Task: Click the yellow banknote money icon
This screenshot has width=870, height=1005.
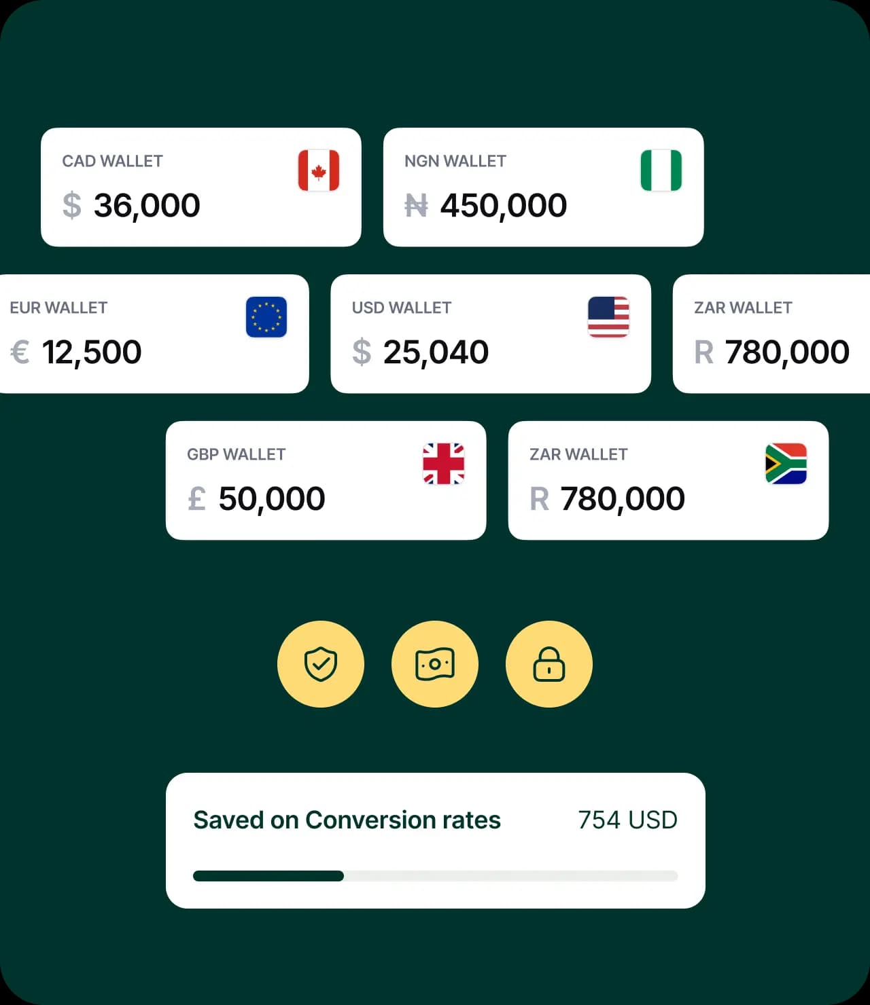Action: coord(435,664)
